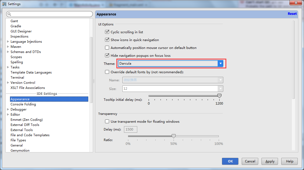304x170 pixels.
Task: Expand the Maven settings node
Action: pyautogui.click(x=8, y=47)
